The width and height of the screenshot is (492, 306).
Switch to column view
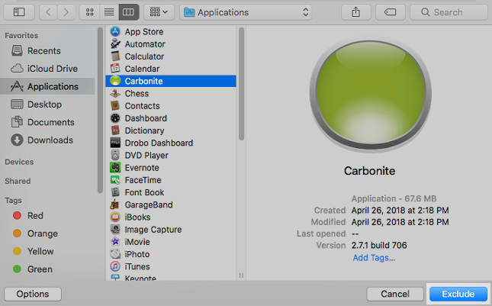(x=129, y=12)
